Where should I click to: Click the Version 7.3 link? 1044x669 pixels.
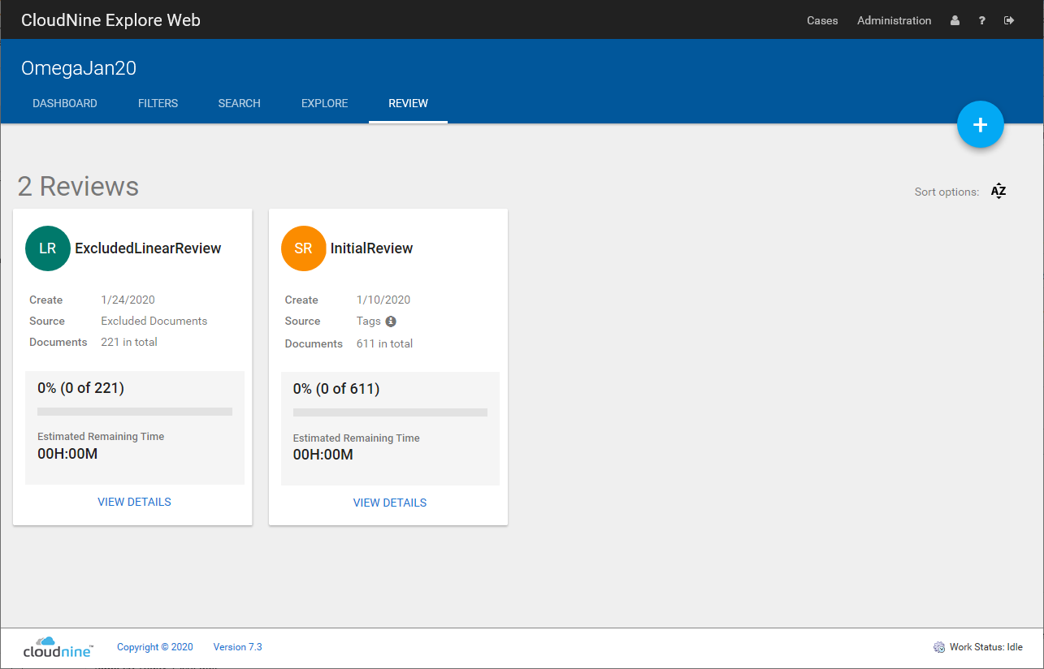[237, 647]
